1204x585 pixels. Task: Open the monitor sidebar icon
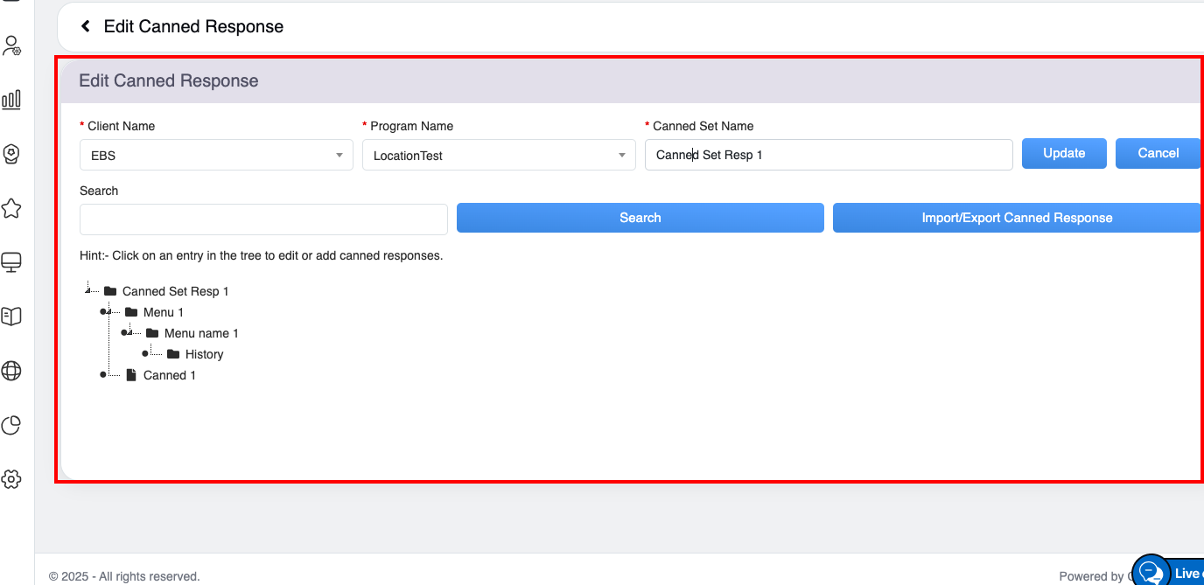(11, 261)
